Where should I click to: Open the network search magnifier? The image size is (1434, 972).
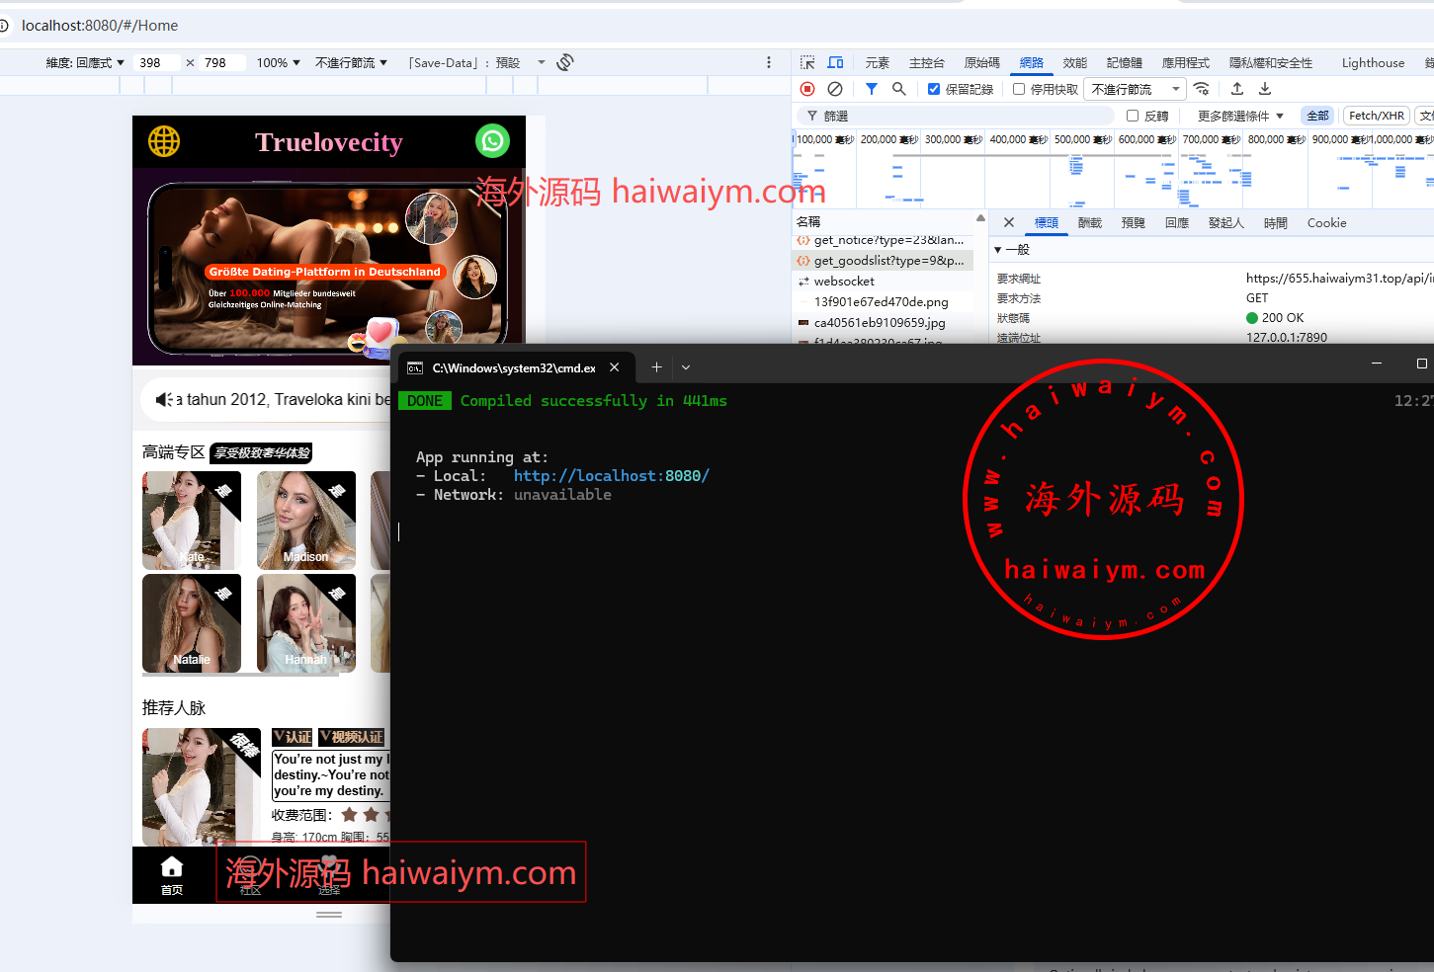point(898,89)
